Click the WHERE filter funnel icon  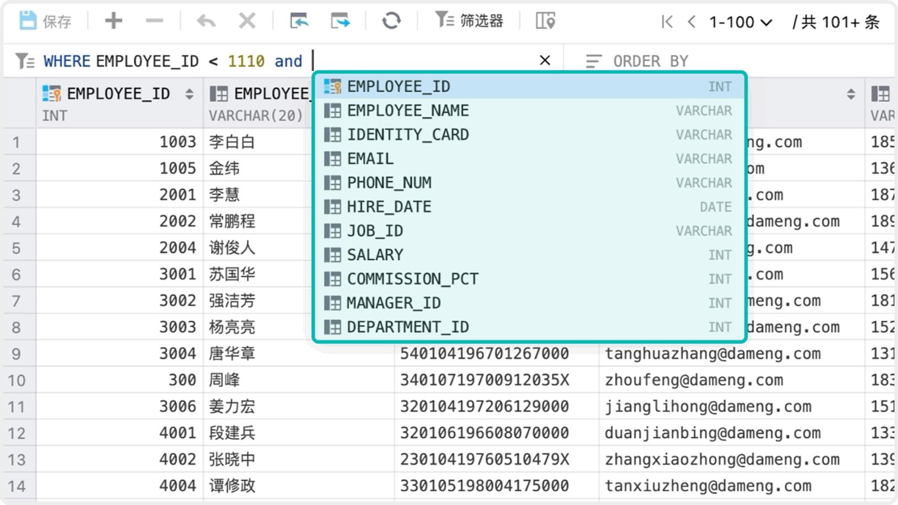pyautogui.click(x=25, y=61)
